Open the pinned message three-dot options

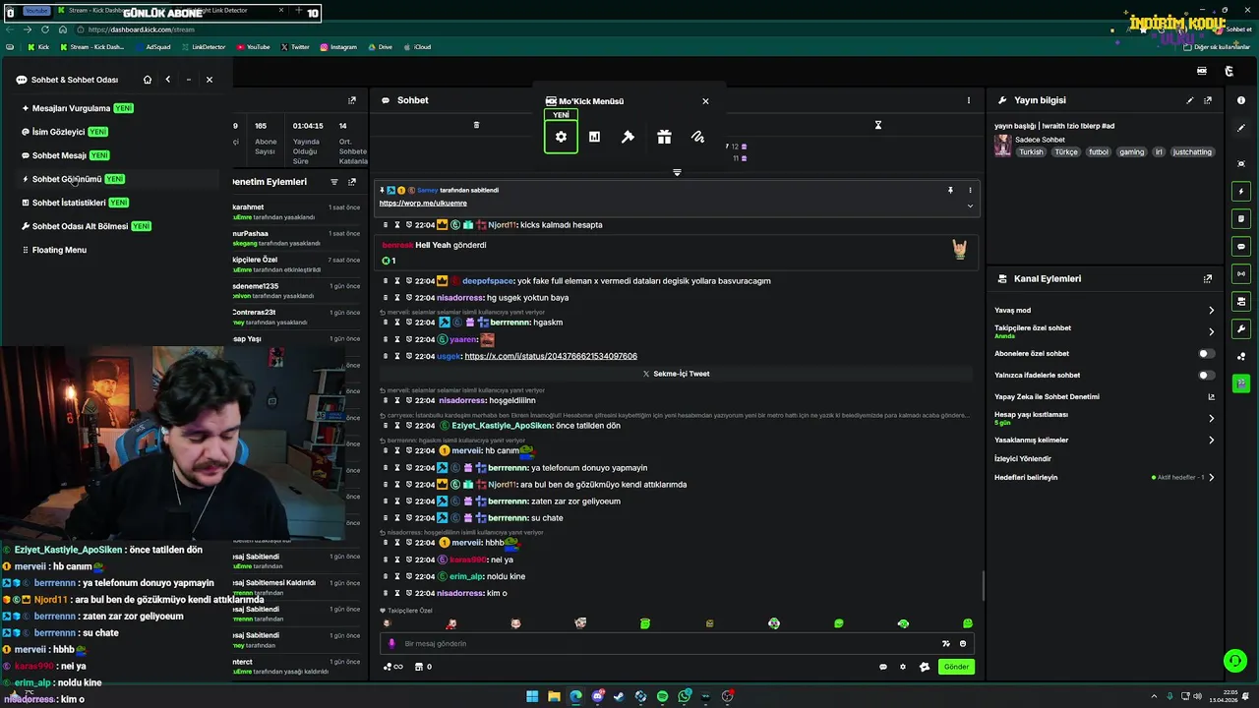point(970,190)
